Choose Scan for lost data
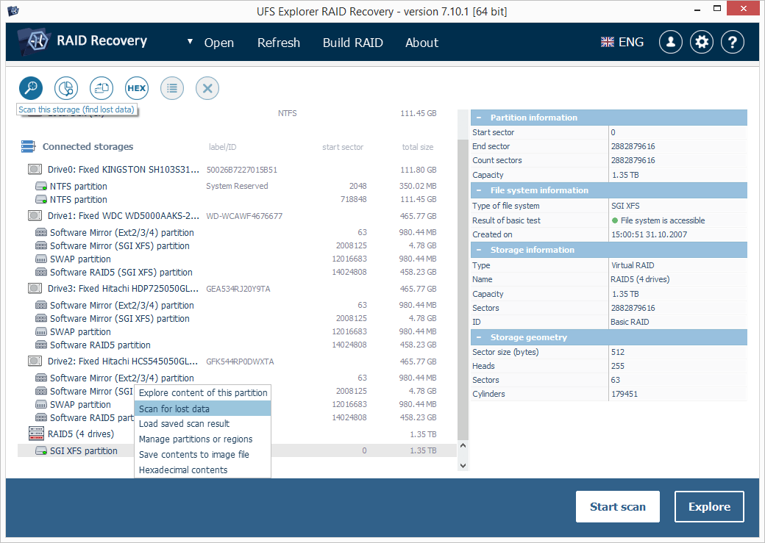765x543 pixels. 202,409
